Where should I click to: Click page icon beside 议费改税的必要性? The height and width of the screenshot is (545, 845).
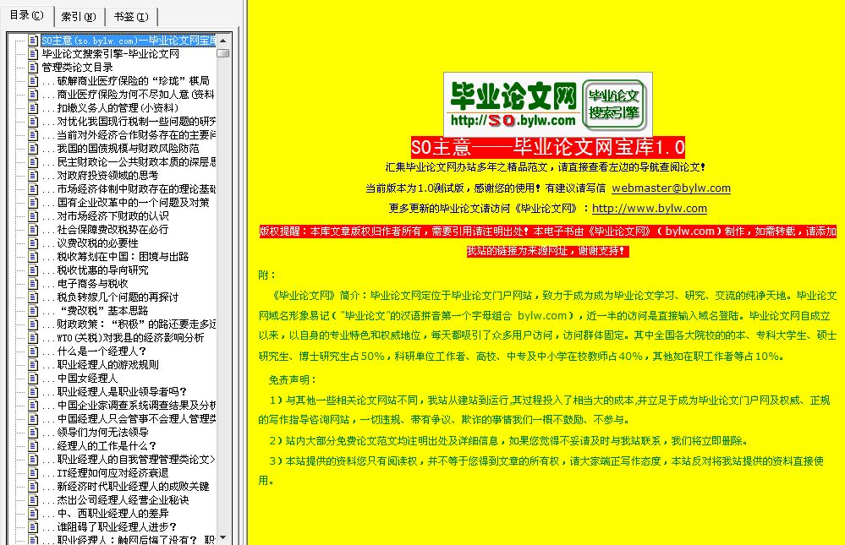[34, 243]
